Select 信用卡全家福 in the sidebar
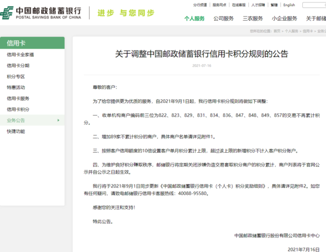Viewport: 326px width, 252px height. (20, 55)
